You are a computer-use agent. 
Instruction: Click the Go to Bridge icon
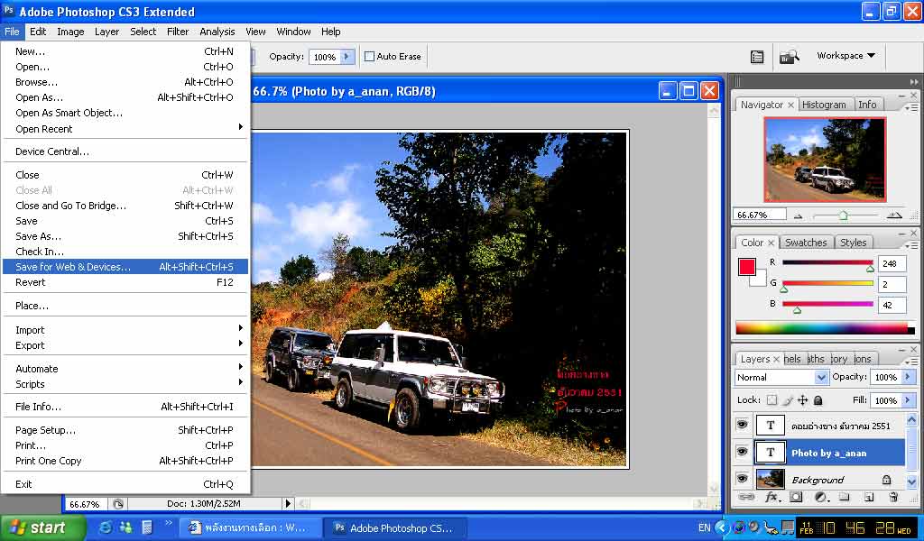(x=789, y=57)
